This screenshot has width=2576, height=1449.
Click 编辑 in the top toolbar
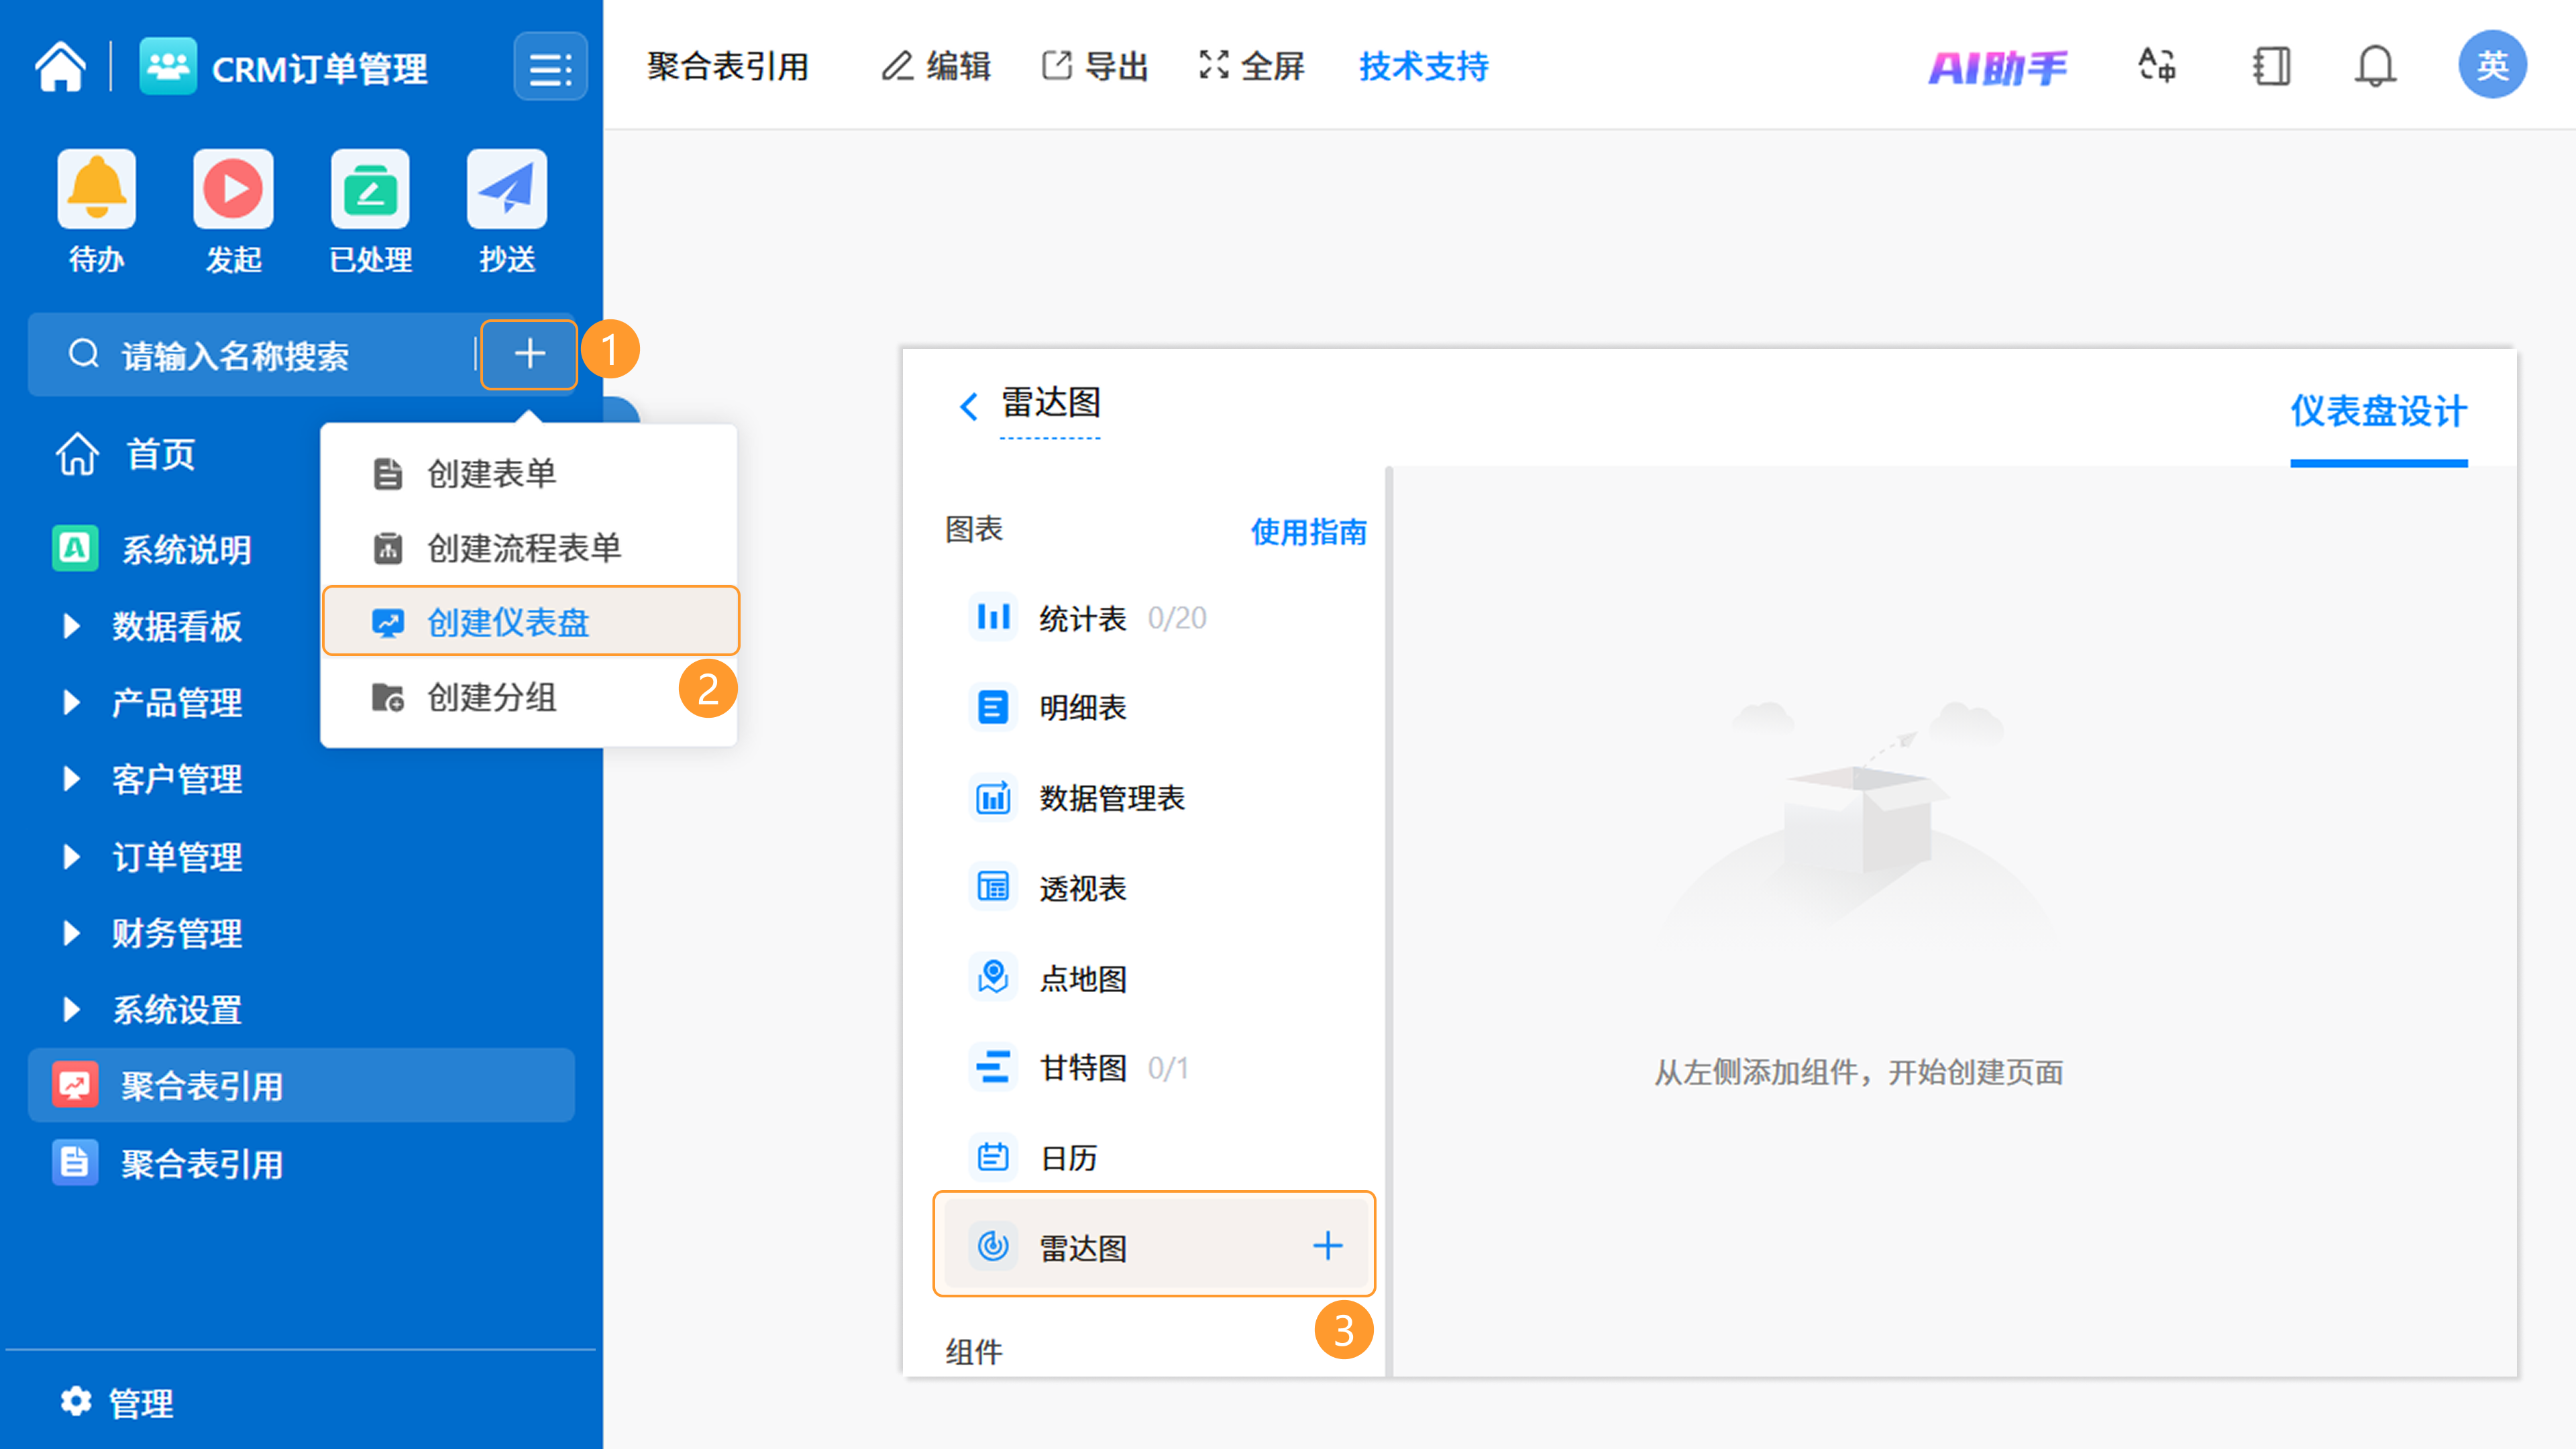tap(936, 67)
